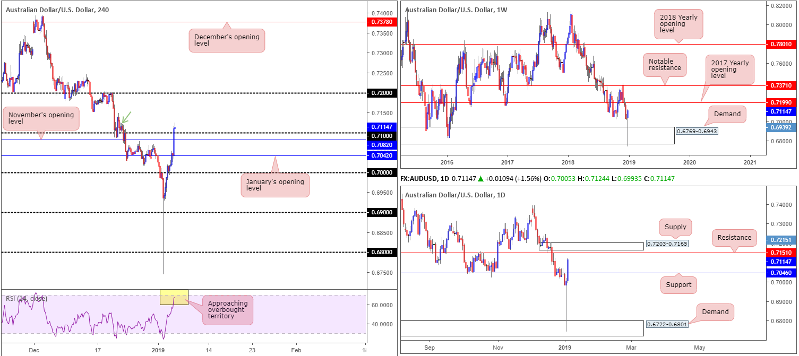Click the 0.69392 price label on the weekly chart

point(781,127)
